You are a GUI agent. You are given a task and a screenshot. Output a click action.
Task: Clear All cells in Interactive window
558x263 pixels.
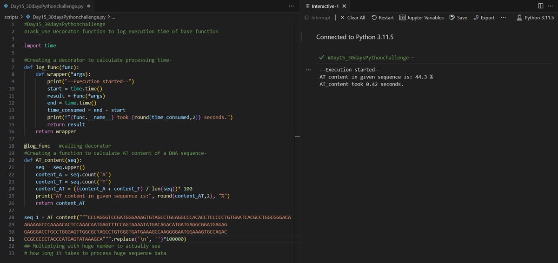tap(352, 18)
